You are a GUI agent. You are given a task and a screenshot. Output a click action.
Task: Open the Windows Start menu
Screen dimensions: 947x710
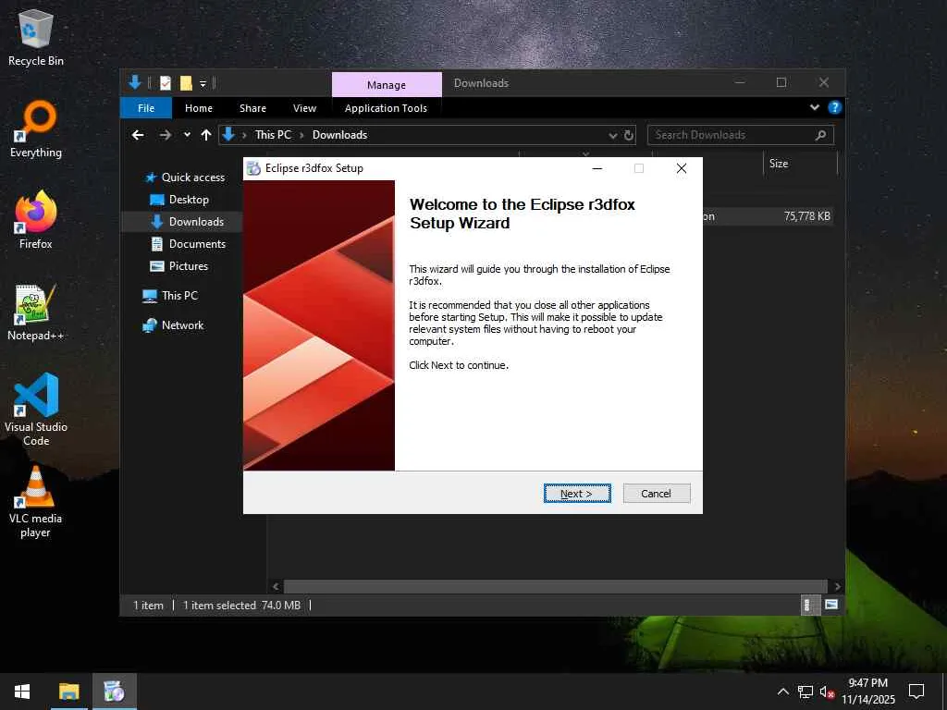(22, 692)
